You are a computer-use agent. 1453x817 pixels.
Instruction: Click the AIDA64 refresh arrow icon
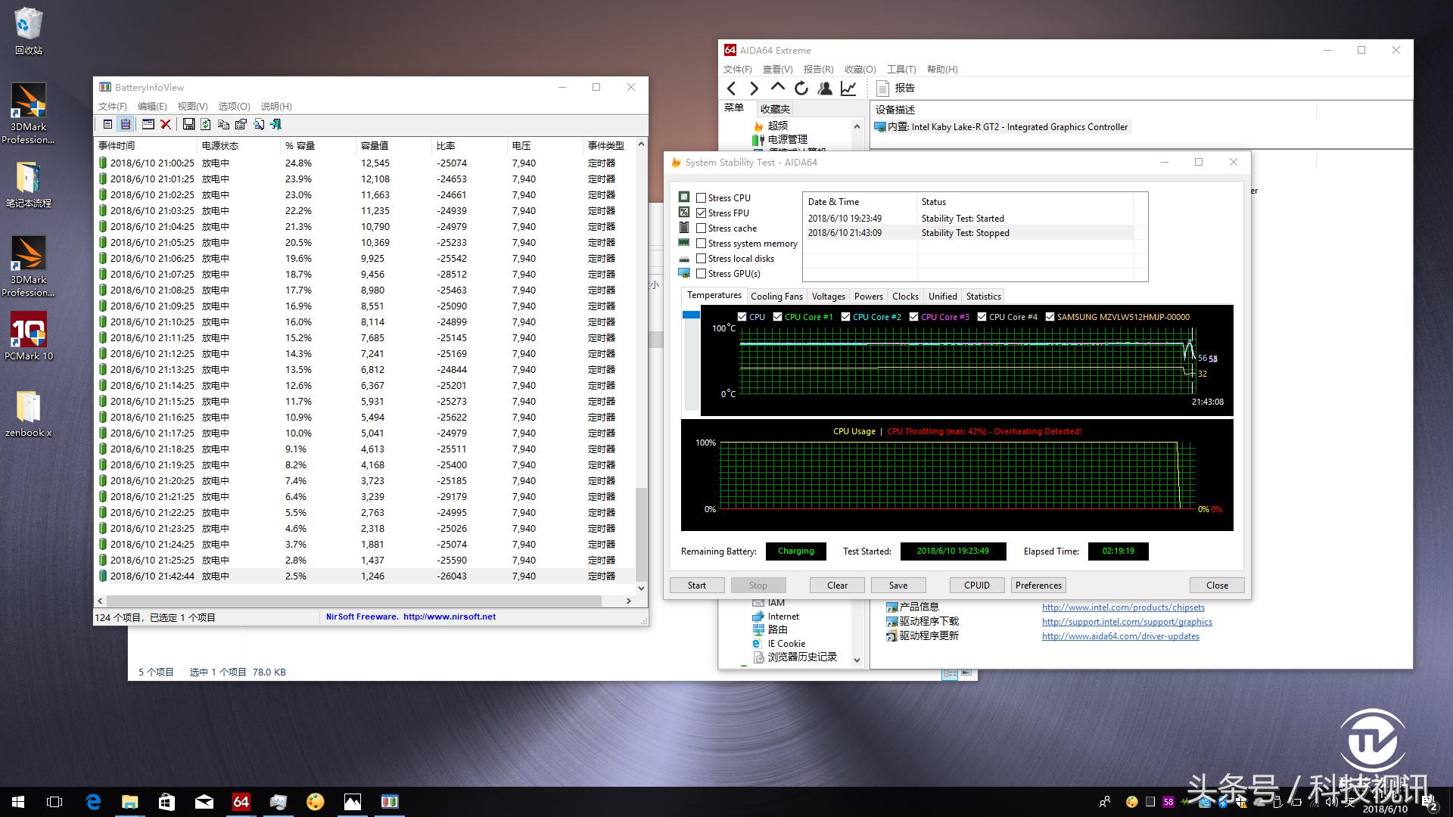pos(801,89)
